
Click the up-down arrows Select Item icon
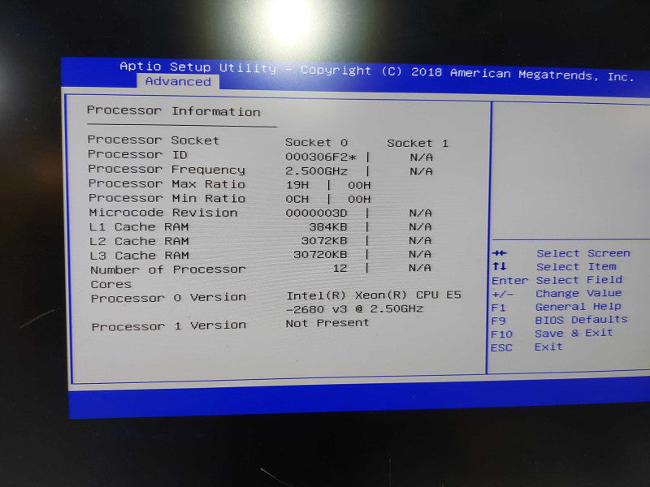coord(499,266)
